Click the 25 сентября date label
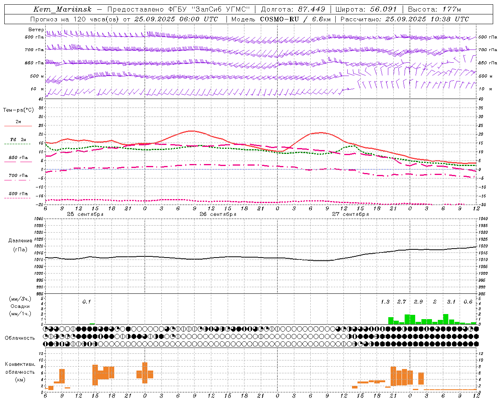Screen dimensions: 499x399 (85, 214)
